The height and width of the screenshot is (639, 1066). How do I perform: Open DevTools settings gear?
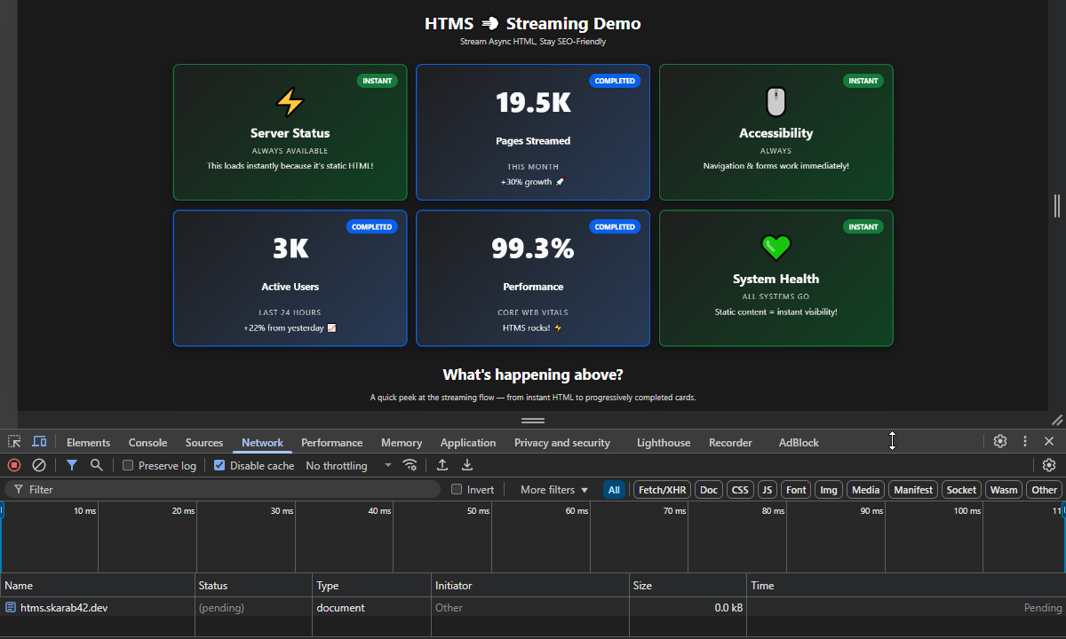(x=1000, y=441)
